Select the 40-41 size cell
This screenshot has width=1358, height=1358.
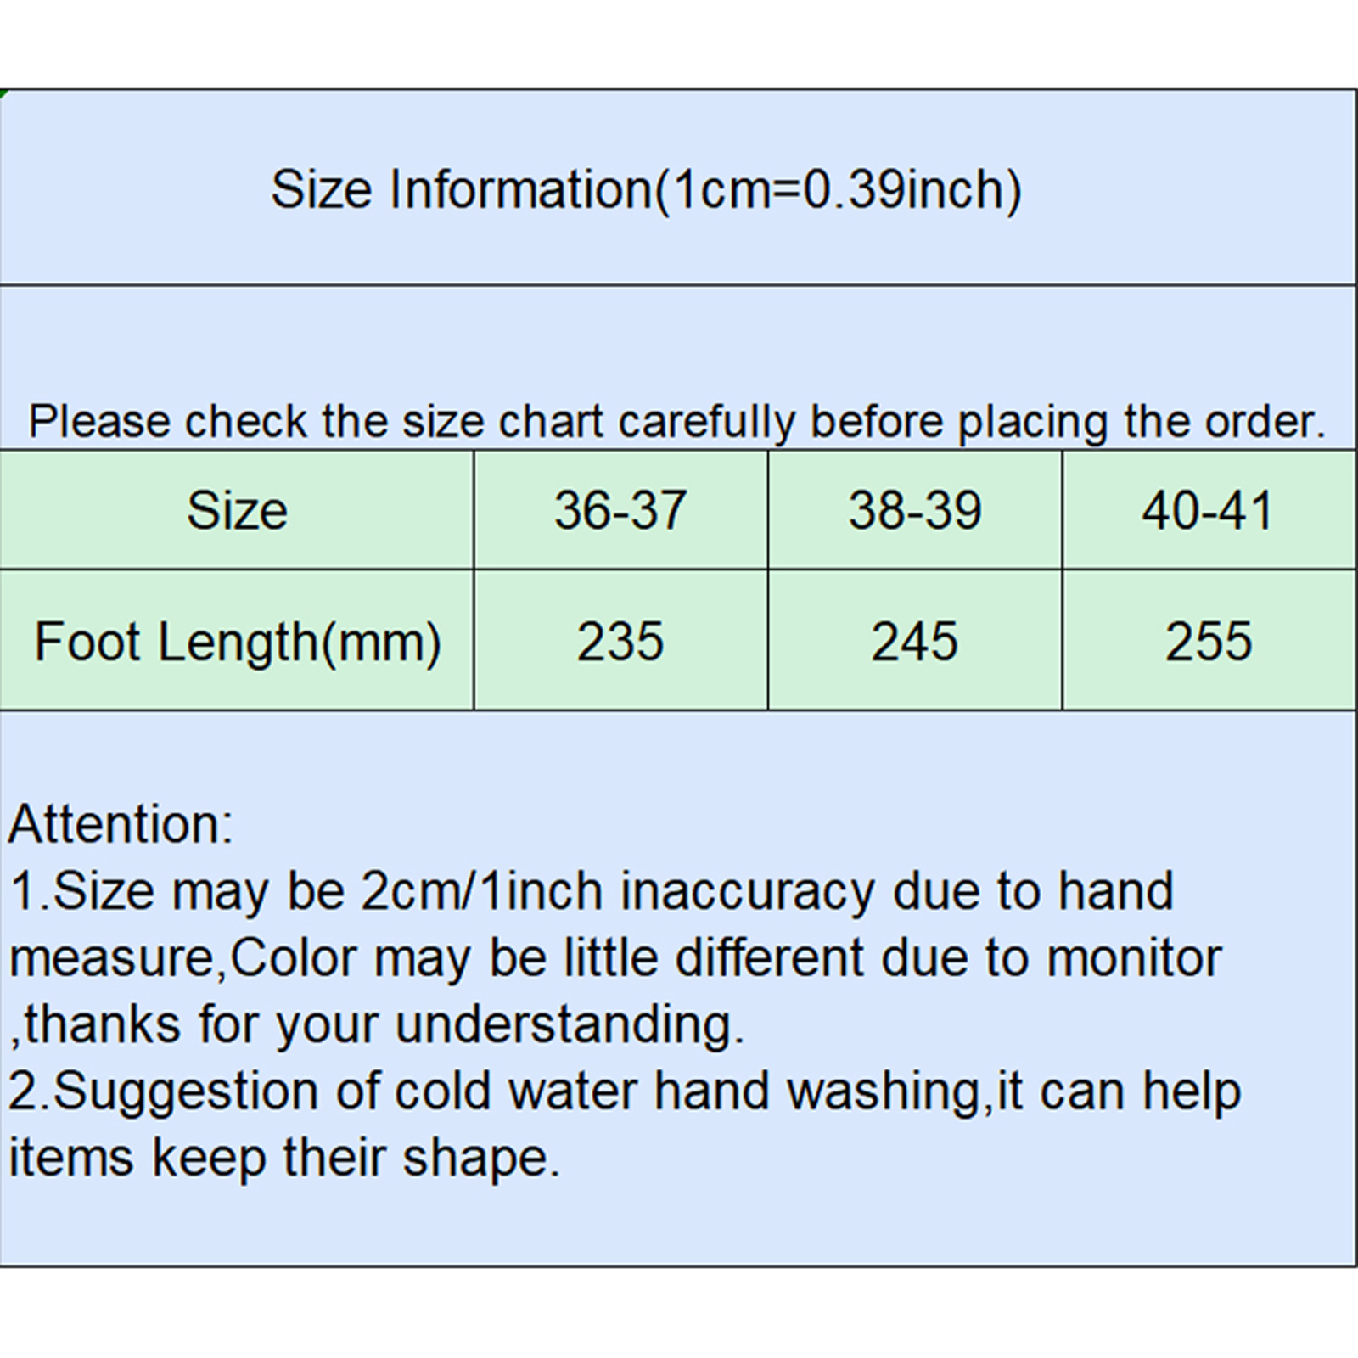click(1208, 510)
